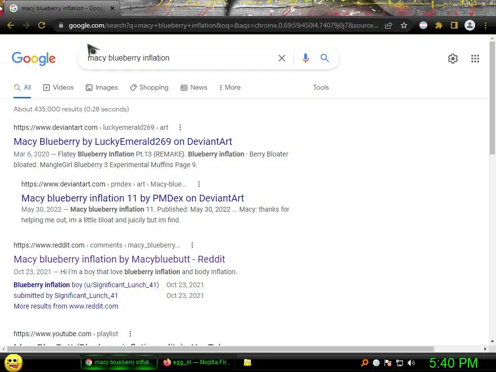Click the striped flag extension icon
496x372 pixels.
[423, 25]
